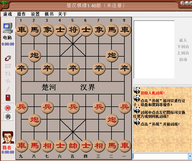Select the red 馬 on file 二
Screen dimensions: 192x161
tap(112, 146)
